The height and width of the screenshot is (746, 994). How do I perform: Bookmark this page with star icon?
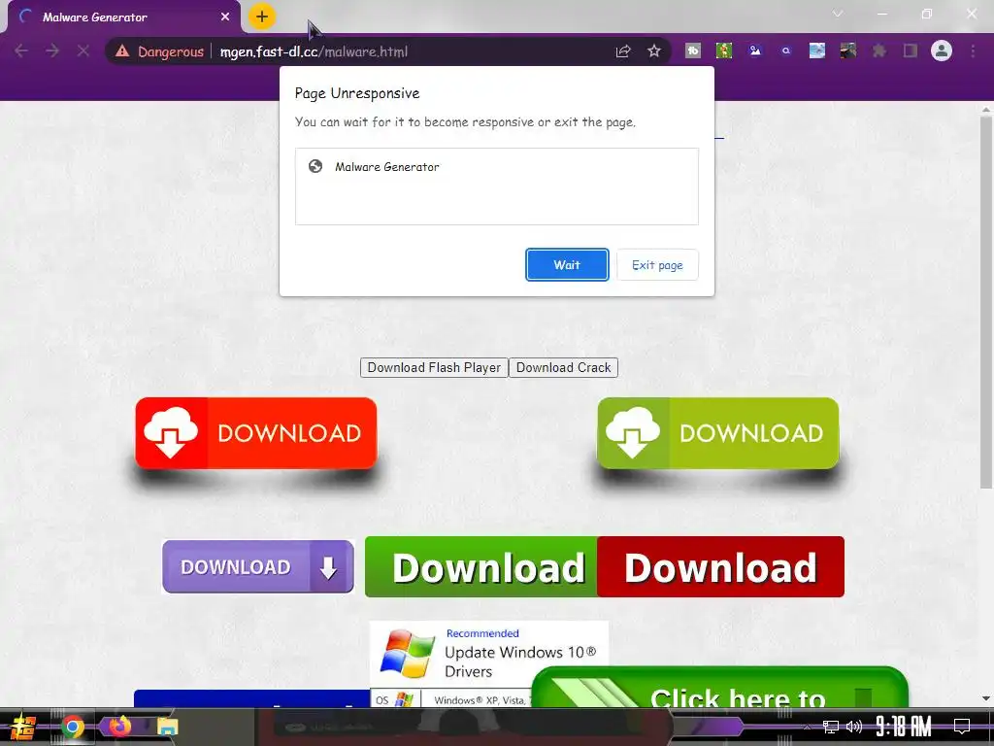click(654, 51)
